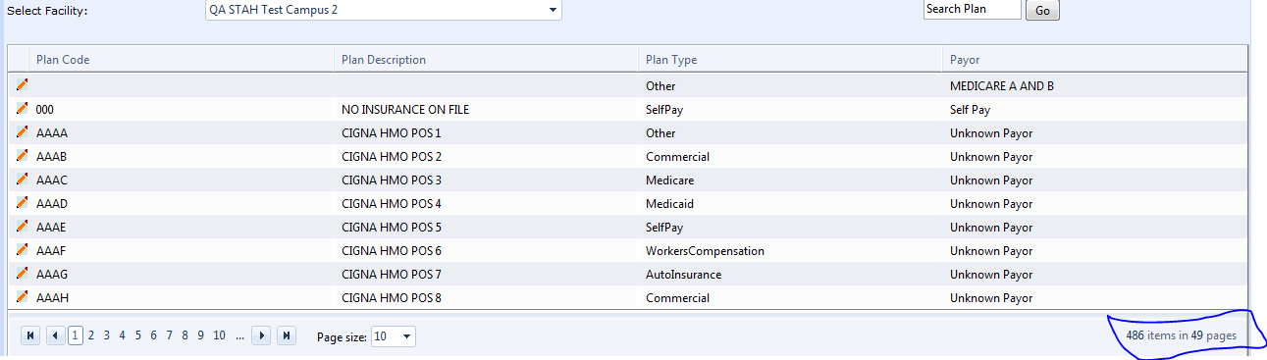Click plan code AAAH text
This screenshot has height=360, width=1267.
pyautogui.click(x=52, y=297)
